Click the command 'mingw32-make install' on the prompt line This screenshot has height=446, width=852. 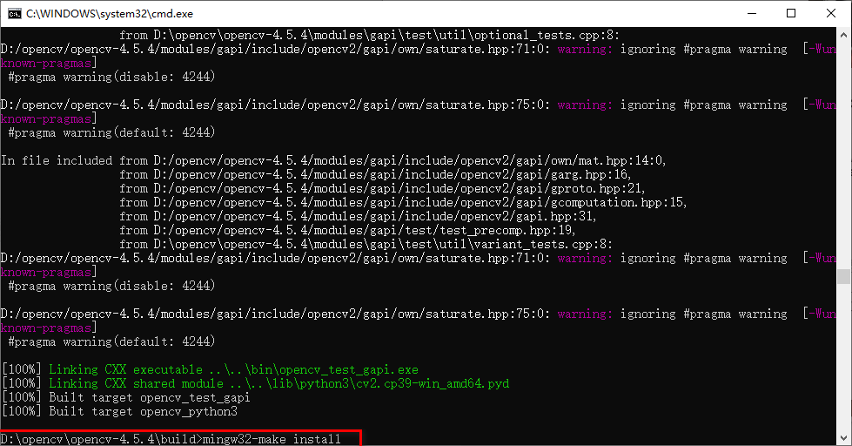[272, 439]
